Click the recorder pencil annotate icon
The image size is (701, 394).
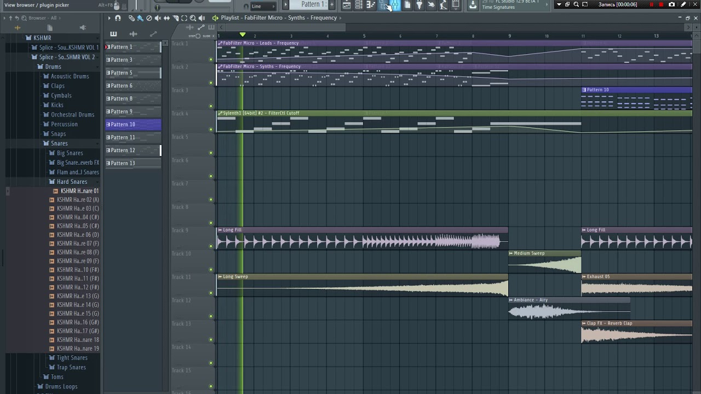683,4
